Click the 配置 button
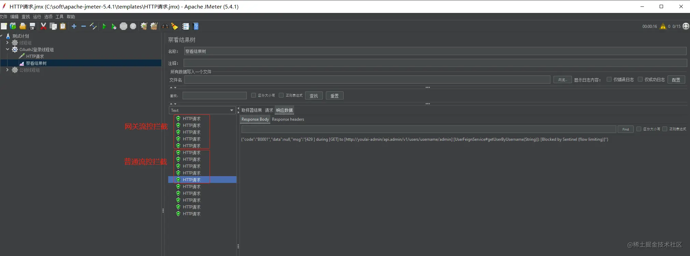Viewport: 690px width, 256px height. click(x=676, y=80)
